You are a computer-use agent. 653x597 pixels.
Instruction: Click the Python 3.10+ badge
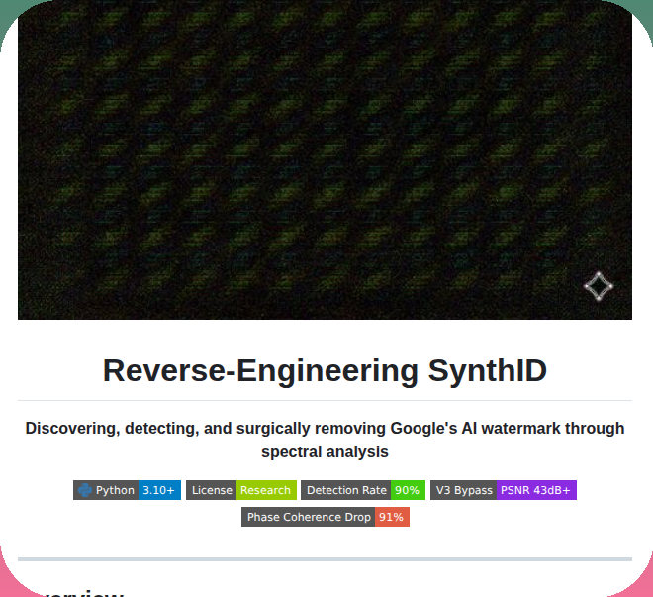127,490
